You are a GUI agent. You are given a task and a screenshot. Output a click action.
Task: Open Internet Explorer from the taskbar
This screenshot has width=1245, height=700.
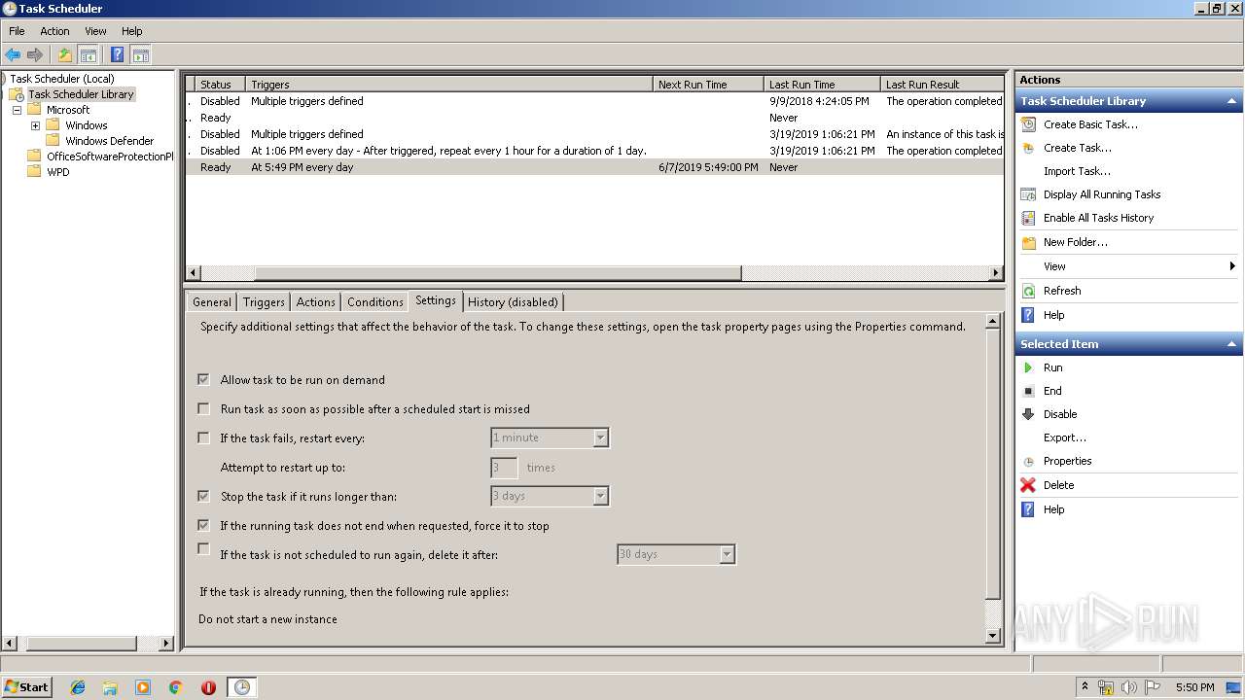click(78, 687)
